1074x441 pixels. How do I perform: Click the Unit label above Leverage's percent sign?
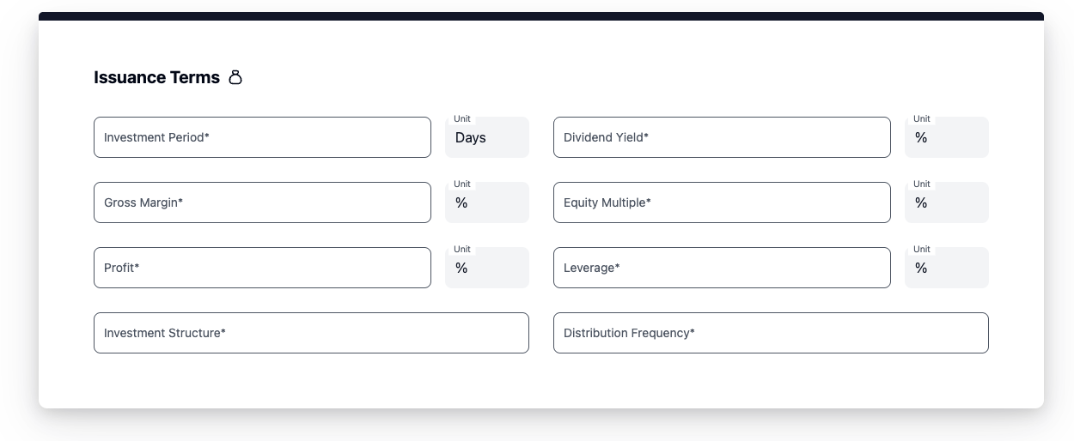coord(922,250)
